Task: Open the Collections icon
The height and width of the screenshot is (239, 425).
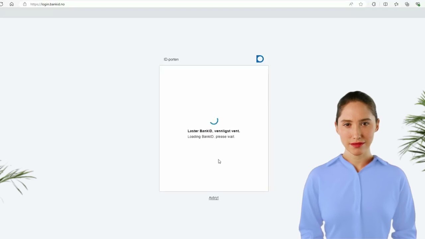Action: click(x=407, y=4)
